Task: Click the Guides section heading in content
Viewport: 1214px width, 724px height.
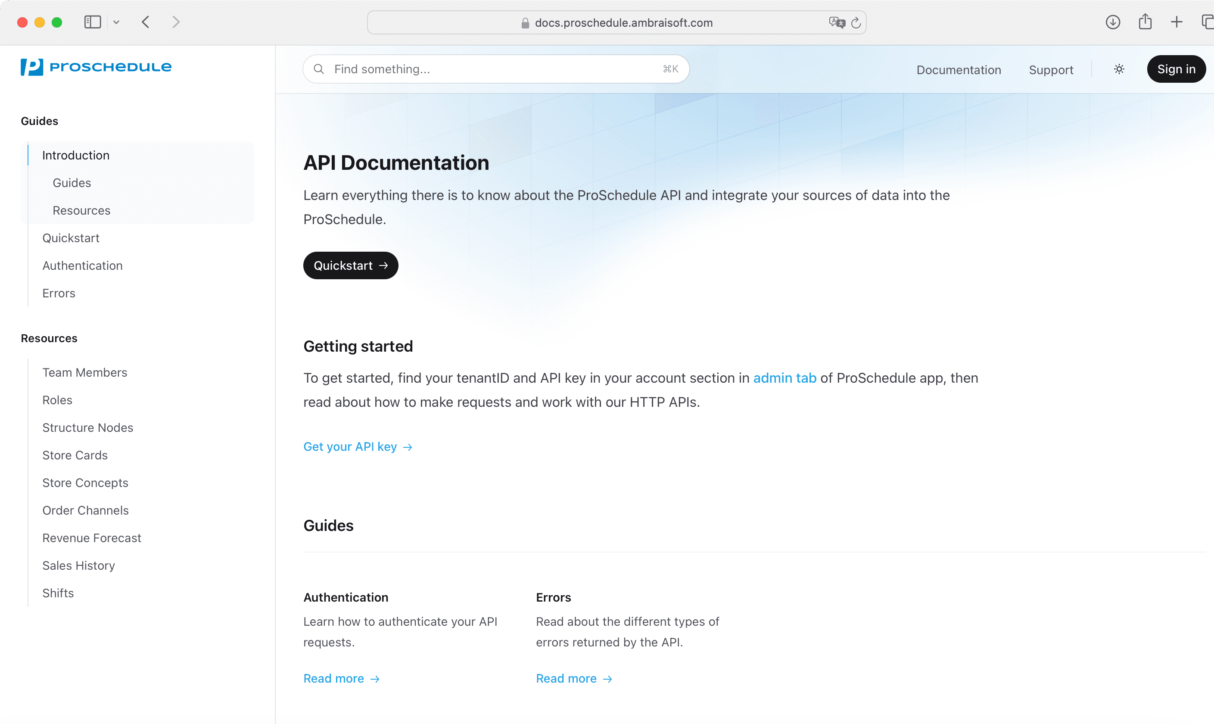Action: [x=328, y=525]
